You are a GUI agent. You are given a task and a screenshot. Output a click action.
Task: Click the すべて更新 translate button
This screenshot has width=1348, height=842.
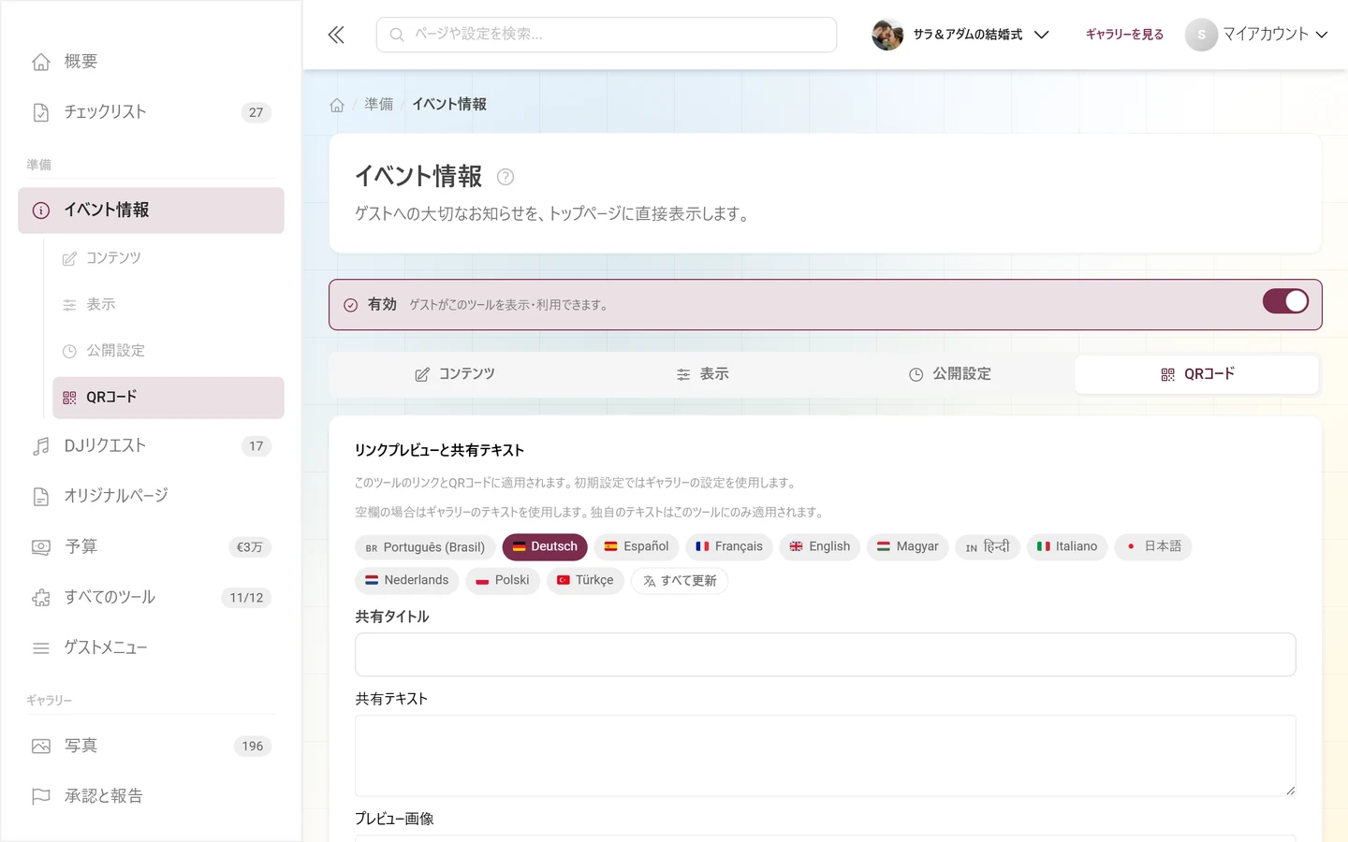680,581
